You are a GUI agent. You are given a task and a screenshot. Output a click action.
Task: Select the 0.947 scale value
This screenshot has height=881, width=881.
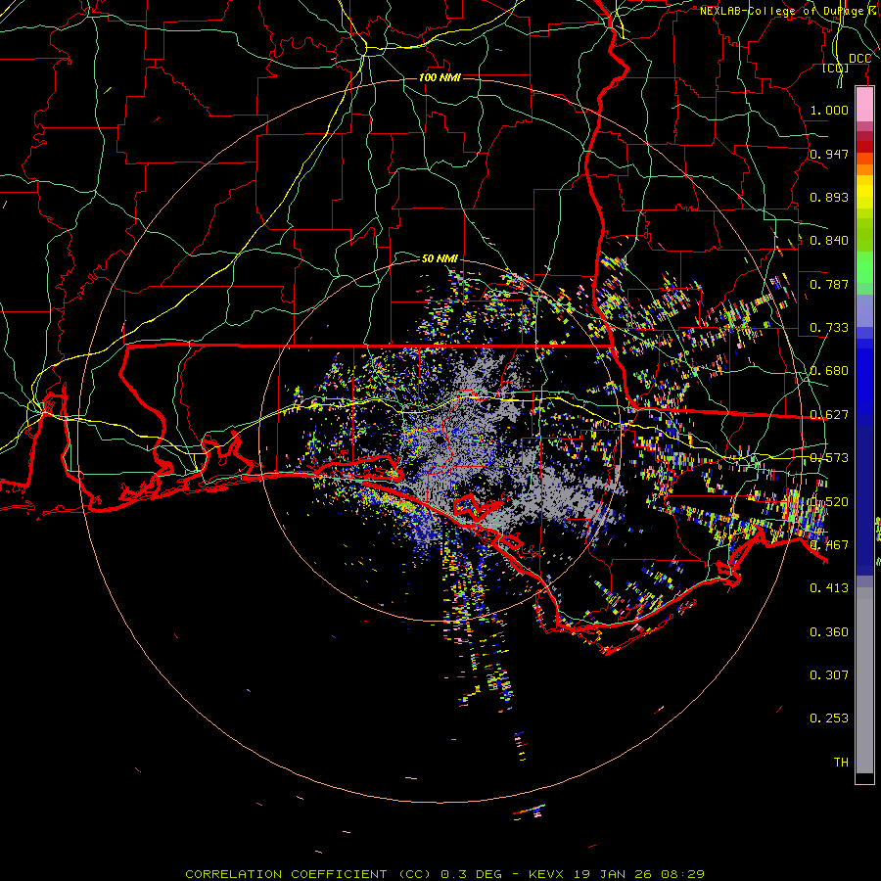(x=829, y=154)
